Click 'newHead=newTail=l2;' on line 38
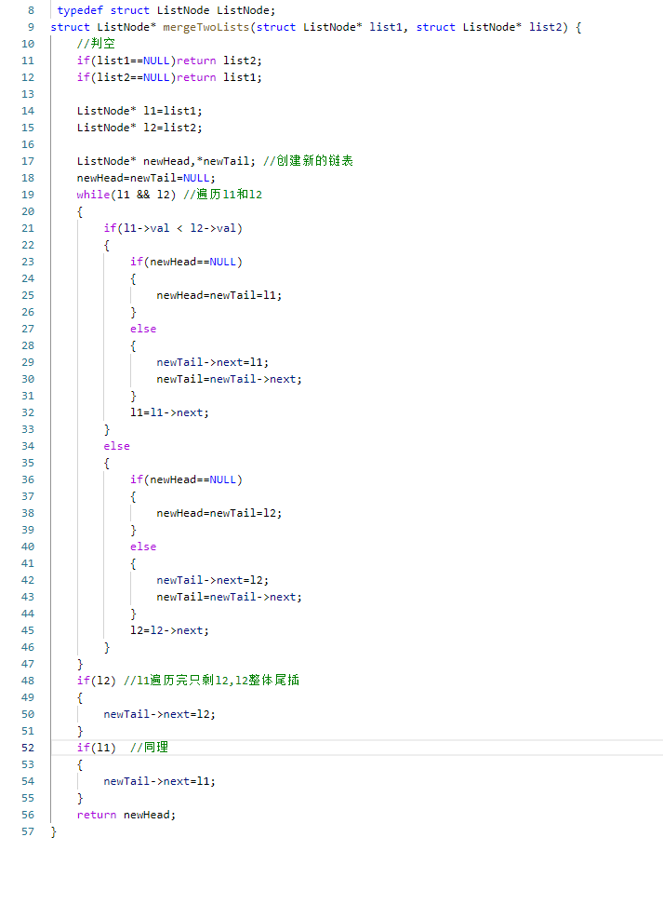The image size is (663, 918). click(219, 513)
